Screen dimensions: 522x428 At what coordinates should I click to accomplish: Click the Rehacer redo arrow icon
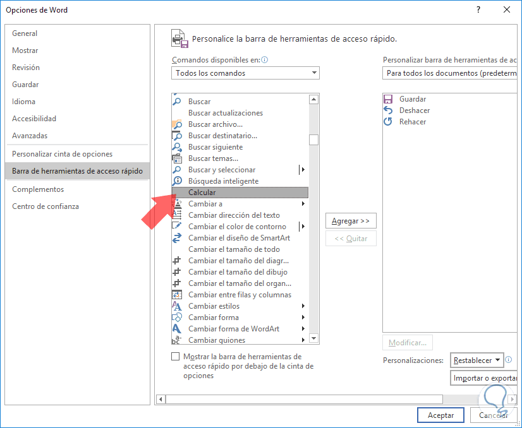[388, 121]
